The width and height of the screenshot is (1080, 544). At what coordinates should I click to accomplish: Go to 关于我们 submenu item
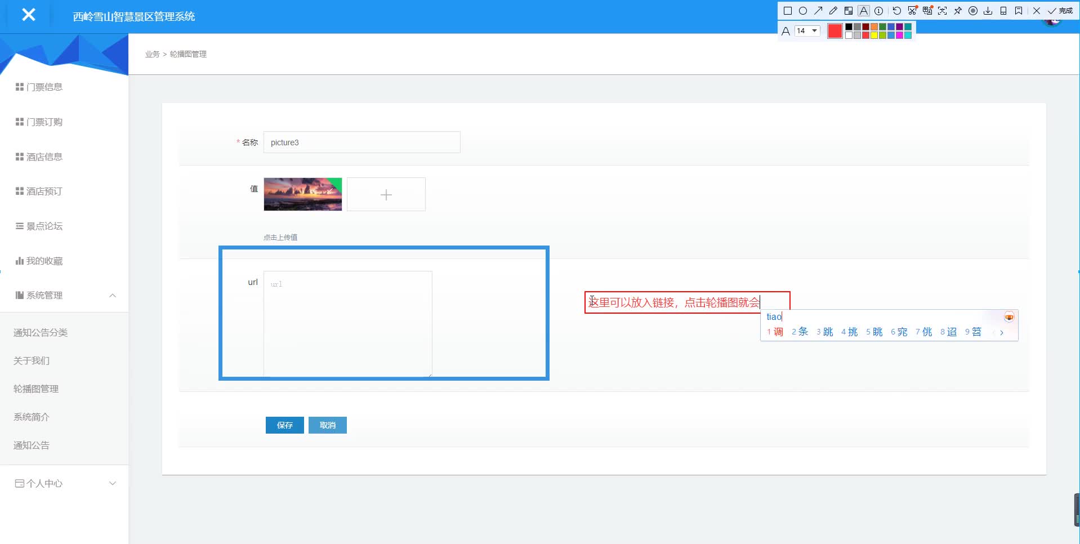point(32,361)
